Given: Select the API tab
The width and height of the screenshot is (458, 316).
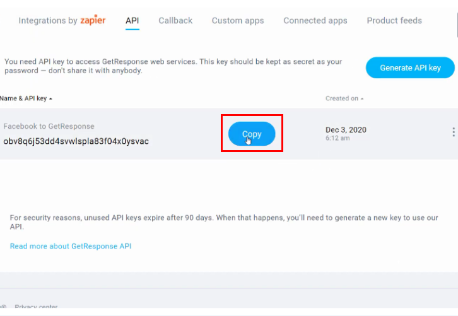Looking at the screenshot, I should coord(132,21).
